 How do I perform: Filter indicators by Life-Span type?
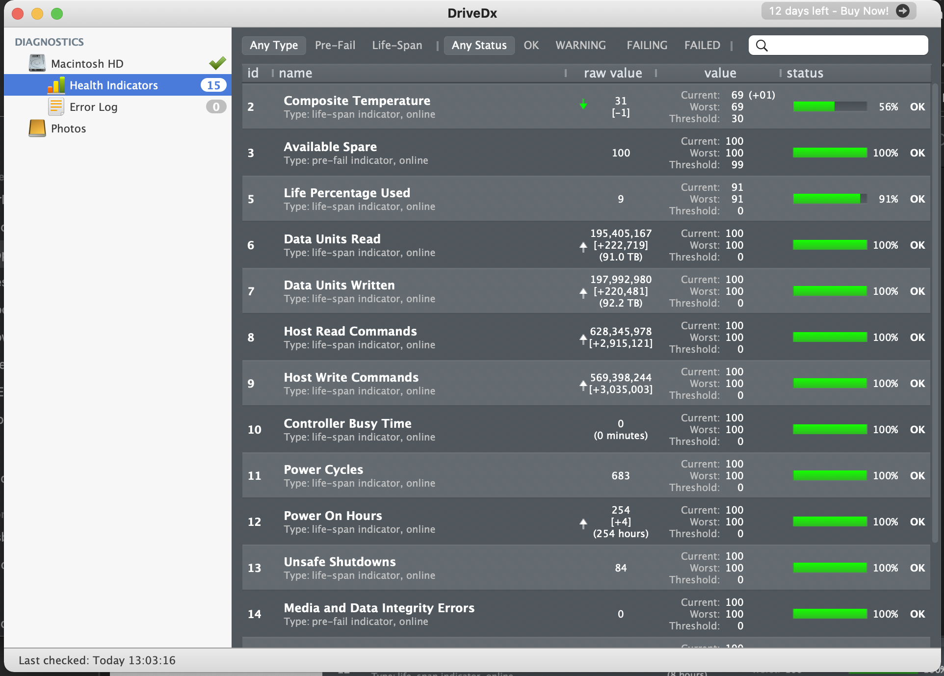[x=397, y=45]
